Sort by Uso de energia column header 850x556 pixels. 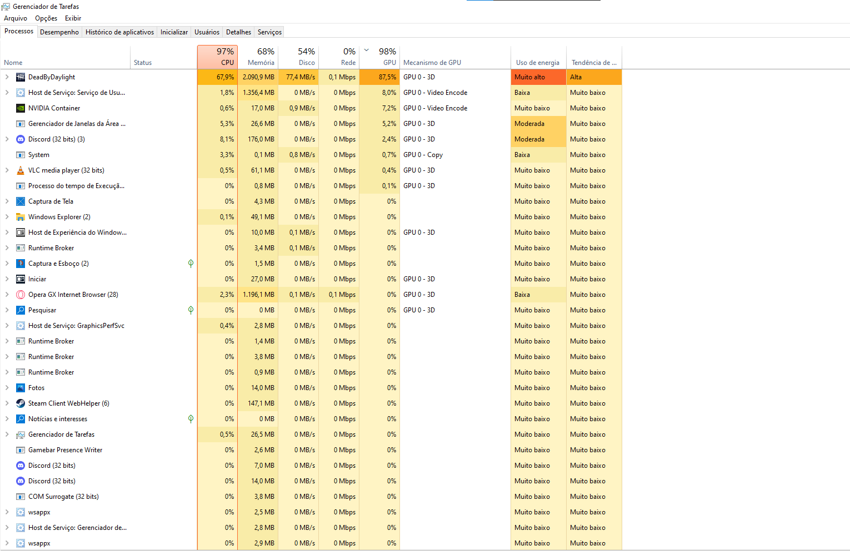(x=538, y=57)
